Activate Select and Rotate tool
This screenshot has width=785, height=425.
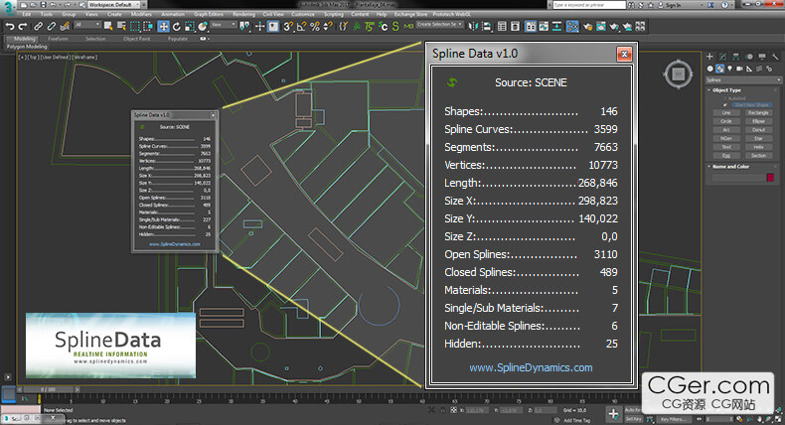pos(176,26)
